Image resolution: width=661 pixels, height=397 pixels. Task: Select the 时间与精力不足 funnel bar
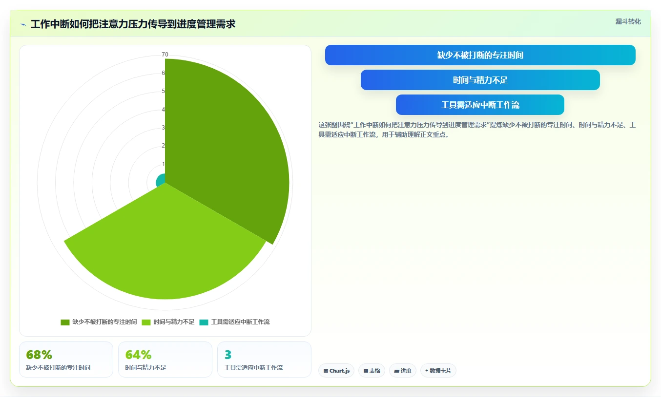[x=480, y=80]
